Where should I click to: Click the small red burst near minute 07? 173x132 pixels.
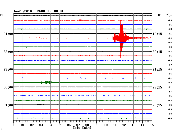[x=81, y=20]
